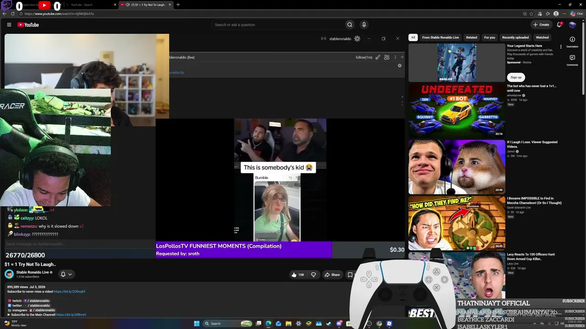Image resolution: width=586 pixels, height=329 pixels.
Task: Open Windows Start menu
Action: tap(196, 324)
